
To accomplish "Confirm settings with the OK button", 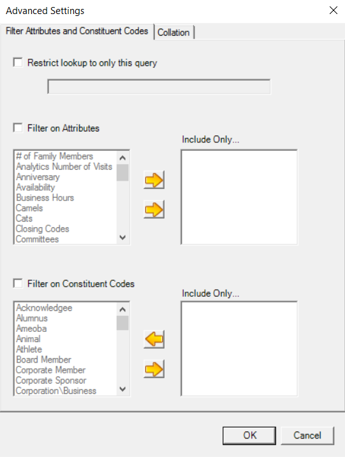I will point(249,435).
